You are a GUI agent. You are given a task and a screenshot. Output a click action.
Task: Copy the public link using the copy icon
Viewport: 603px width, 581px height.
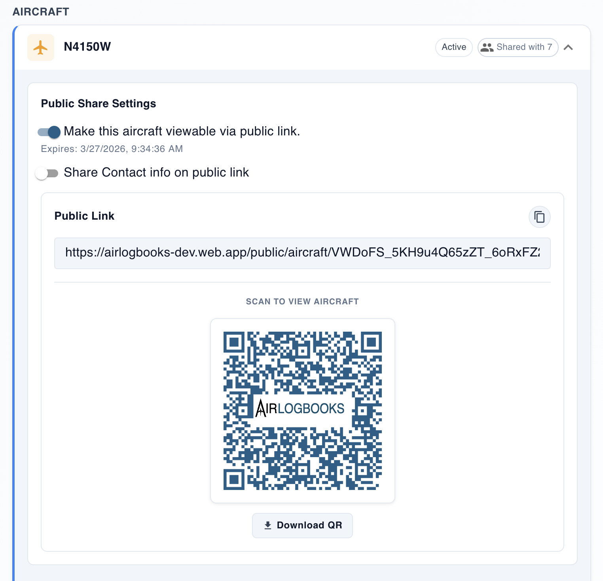540,217
